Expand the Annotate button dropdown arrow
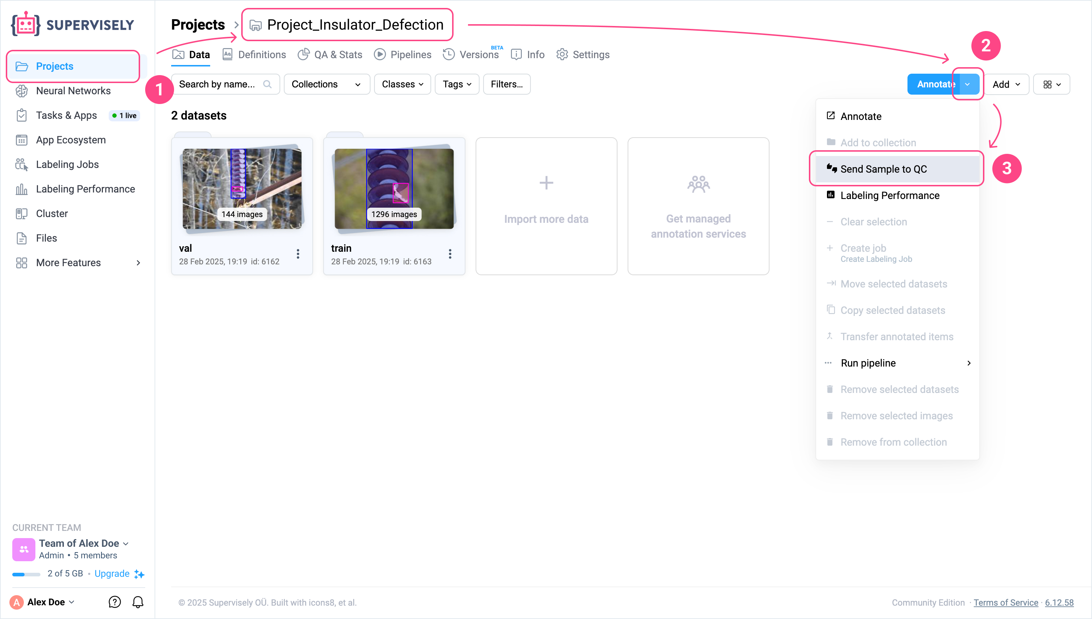Screen dimensions: 1092x619 (967, 84)
